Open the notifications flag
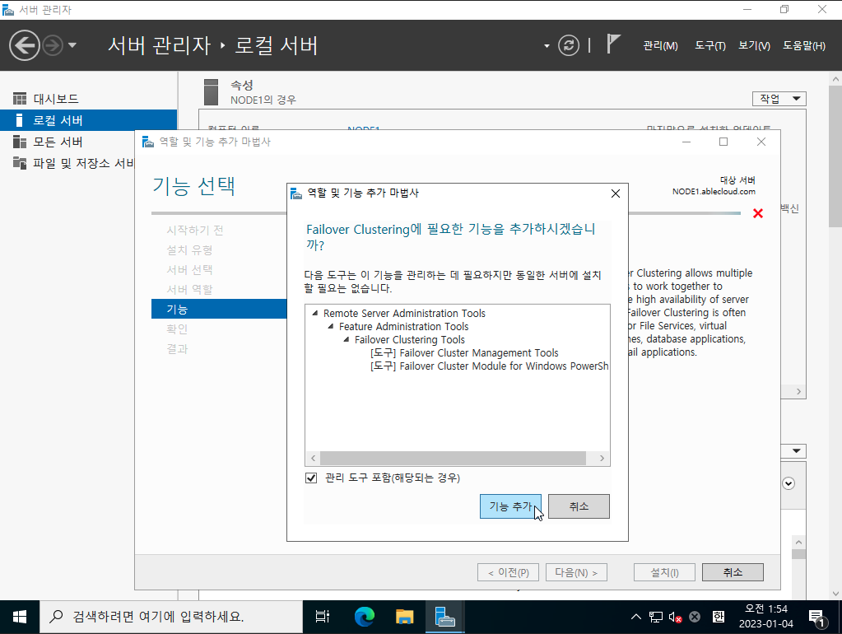Screen dimensions: 842x634 [x=613, y=44]
